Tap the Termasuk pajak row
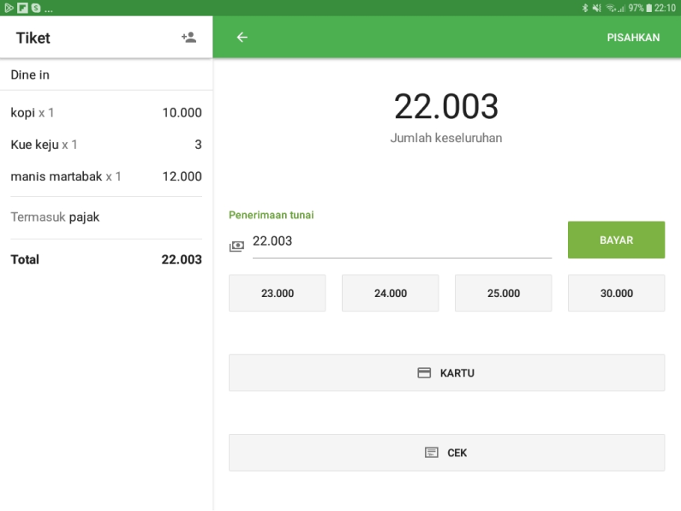This screenshot has width=681, height=511. pos(106,217)
